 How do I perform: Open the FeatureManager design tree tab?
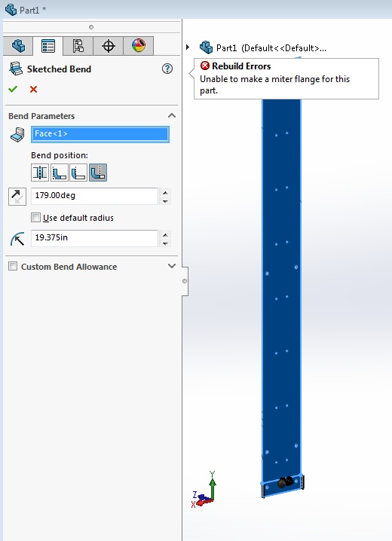tap(18, 46)
